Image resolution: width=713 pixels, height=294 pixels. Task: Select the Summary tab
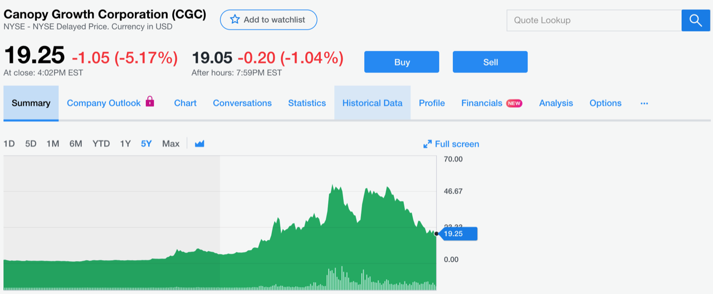tap(31, 103)
